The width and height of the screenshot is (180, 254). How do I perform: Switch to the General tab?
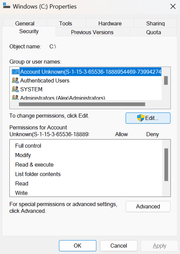[25, 23]
